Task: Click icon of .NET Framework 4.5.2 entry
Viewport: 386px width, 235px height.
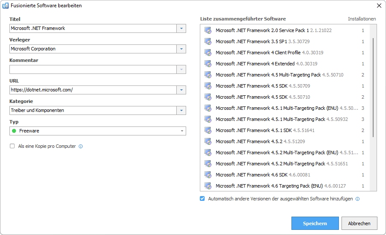Action: pyautogui.click(x=208, y=141)
